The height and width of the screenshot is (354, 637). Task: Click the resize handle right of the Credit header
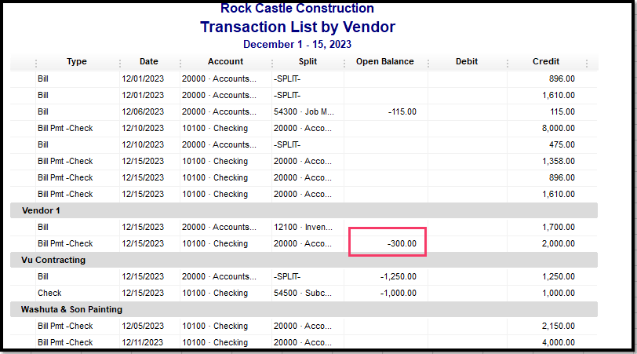coord(587,63)
